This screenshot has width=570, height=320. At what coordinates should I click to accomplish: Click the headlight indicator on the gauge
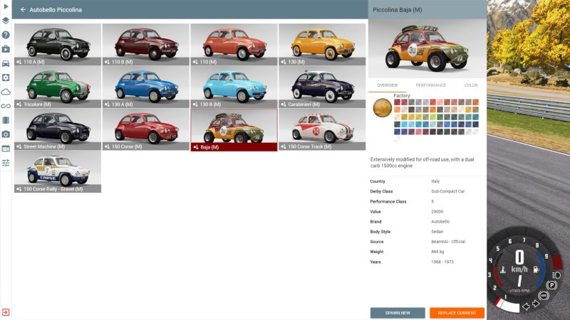(556, 275)
